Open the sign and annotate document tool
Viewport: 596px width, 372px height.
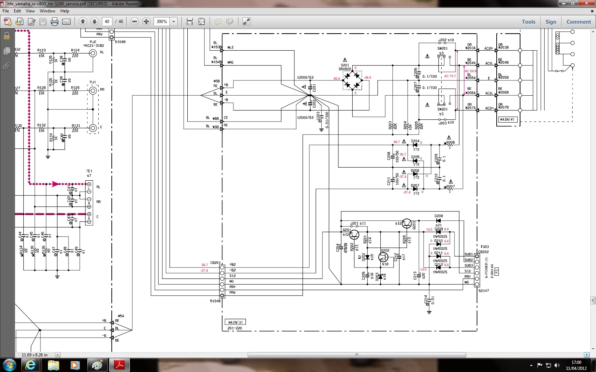pyautogui.click(x=32, y=22)
